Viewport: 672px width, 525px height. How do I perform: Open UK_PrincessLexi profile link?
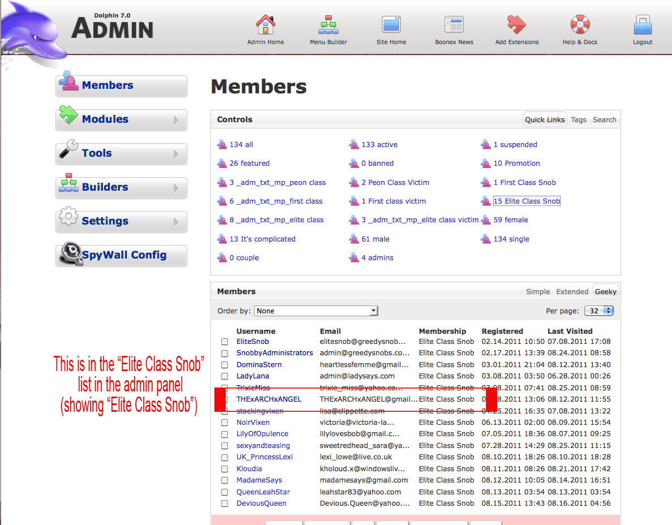point(264,457)
